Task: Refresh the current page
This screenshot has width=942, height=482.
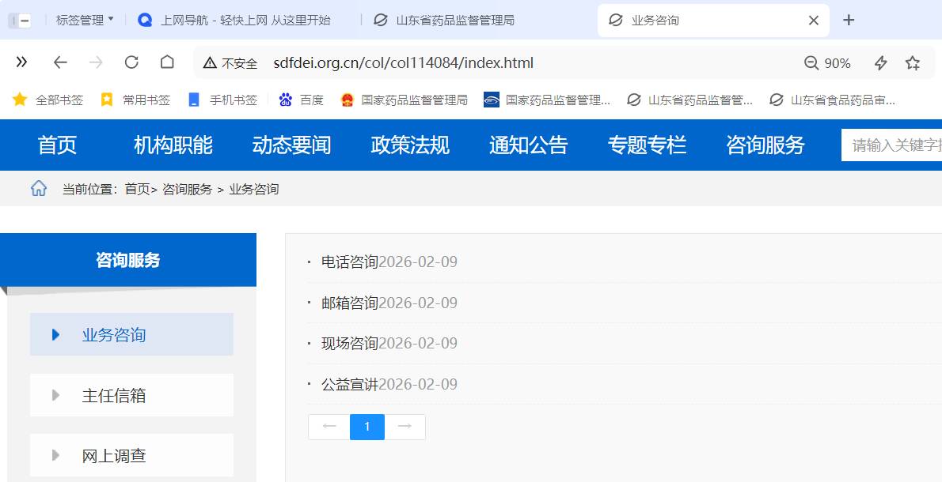Action: tap(131, 62)
